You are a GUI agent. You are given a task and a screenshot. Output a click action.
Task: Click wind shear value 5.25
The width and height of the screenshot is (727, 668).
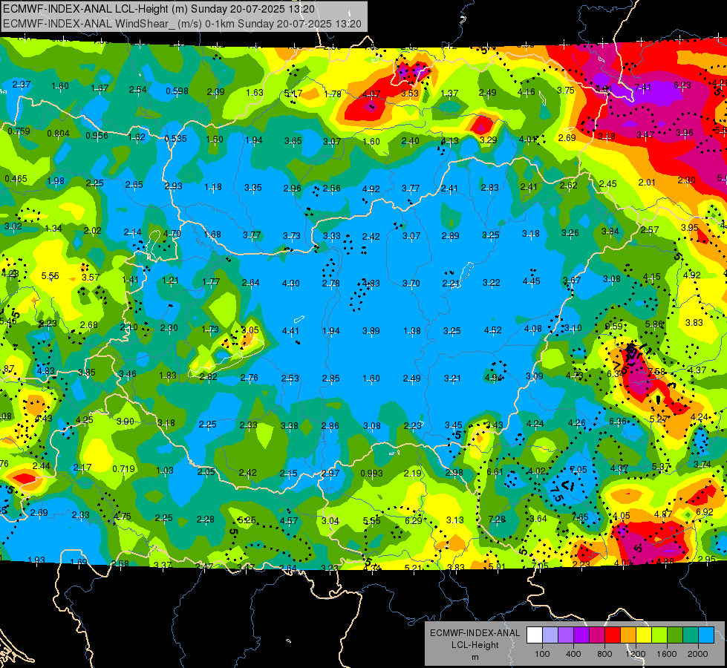click(x=247, y=520)
